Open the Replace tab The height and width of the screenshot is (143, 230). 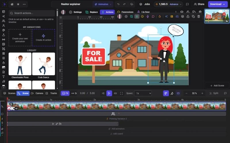(92, 12)
